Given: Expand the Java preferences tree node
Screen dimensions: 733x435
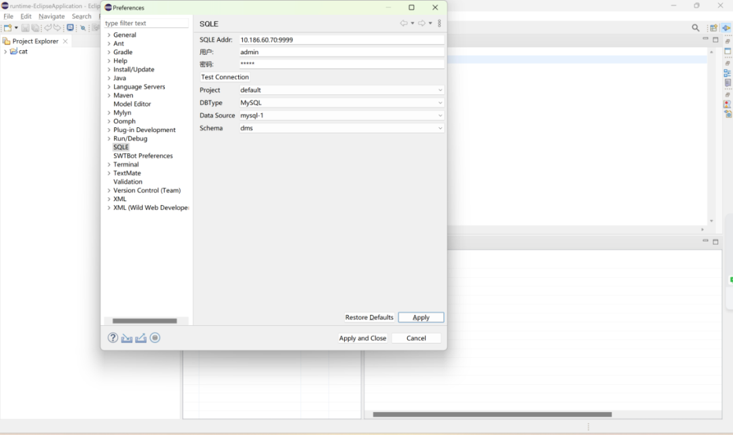Looking at the screenshot, I should click(x=109, y=78).
